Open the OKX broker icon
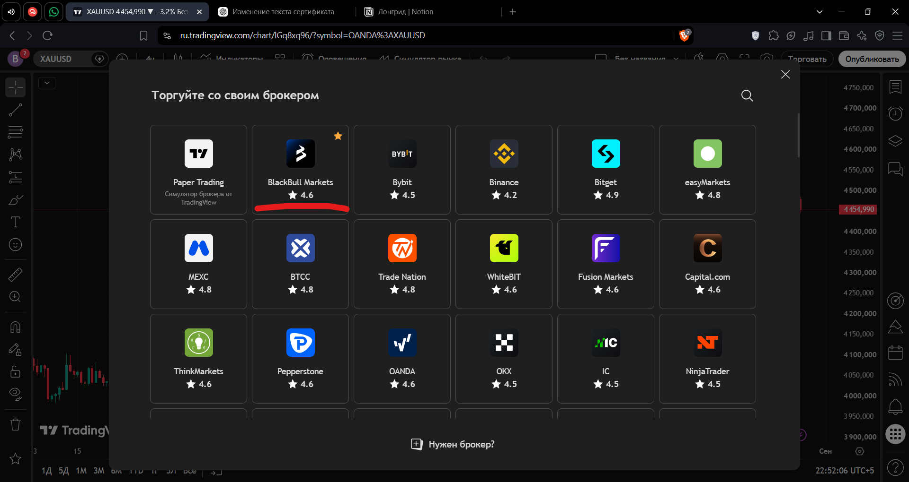The height and width of the screenshot is (482, 909). [504, 343]
